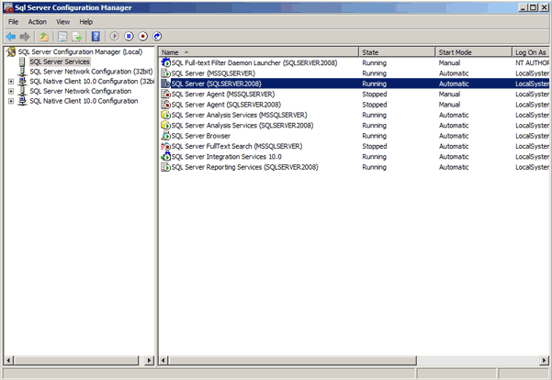The image size is (552, 380).
Task: Sort by the Name column header
Action: click(259, 52)
